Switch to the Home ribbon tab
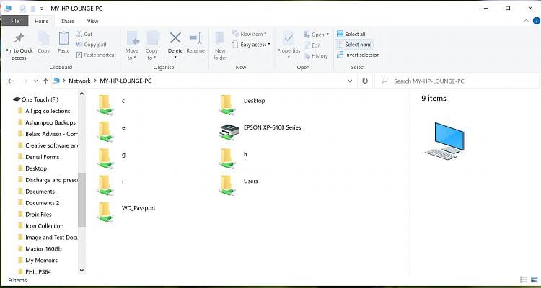This screenshot has height=288, width=541. coord(41,21)
